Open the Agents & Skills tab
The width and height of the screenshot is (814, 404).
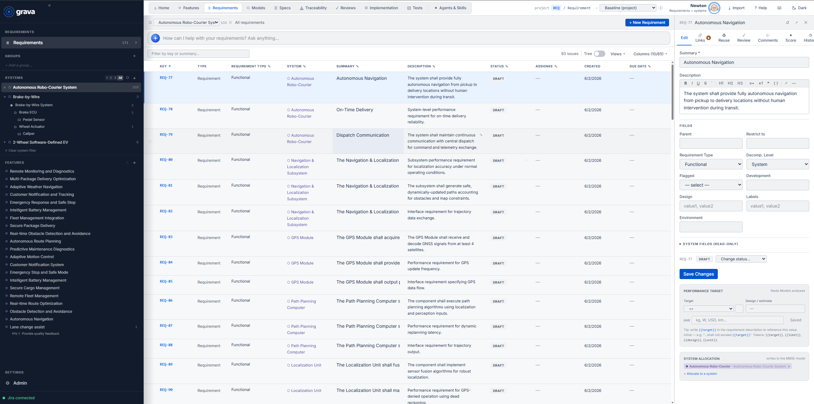pos(450,8)
